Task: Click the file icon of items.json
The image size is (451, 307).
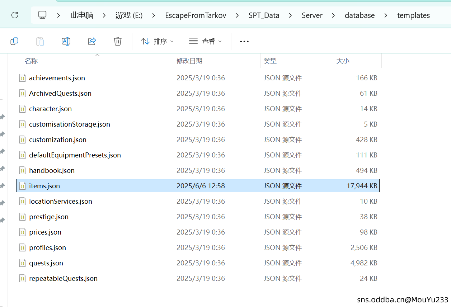Action: (22, 186)
